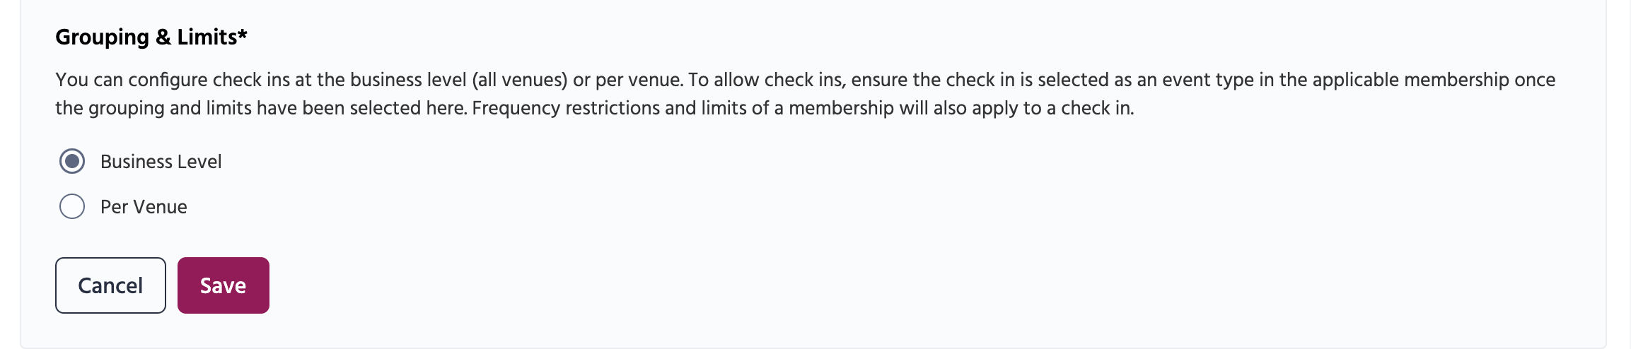Choose check in configuration for all venues
Screen dimensions: 1631x349
(72, 162)
